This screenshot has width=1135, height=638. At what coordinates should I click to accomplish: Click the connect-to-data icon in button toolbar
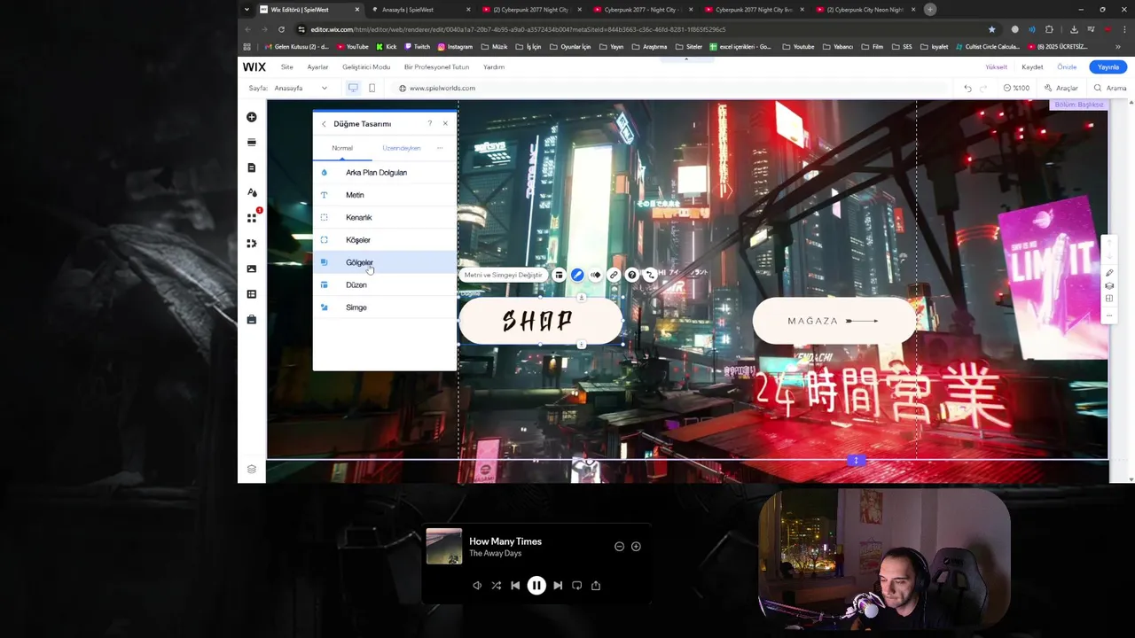tap(650, 275)
